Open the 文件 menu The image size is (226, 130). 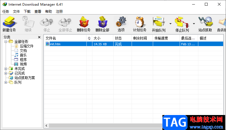(x=16, y=11)
